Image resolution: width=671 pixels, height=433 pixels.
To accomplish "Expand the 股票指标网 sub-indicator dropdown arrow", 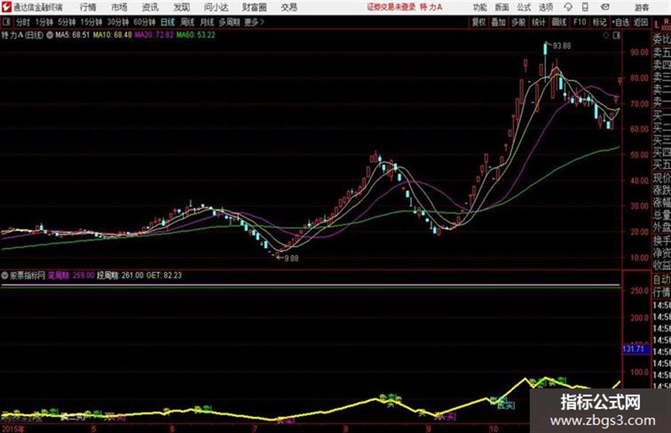I will (5, 275).
